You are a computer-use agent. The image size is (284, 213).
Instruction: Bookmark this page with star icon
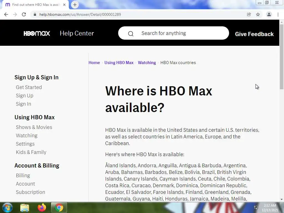[258, 14]
